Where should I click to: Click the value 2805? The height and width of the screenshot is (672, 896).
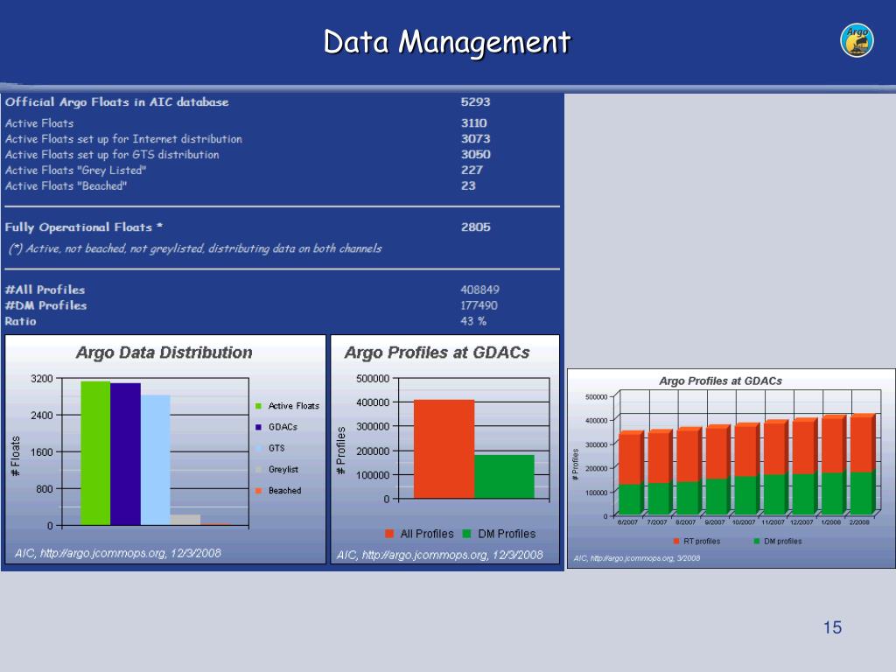click(x=475, y=227)
